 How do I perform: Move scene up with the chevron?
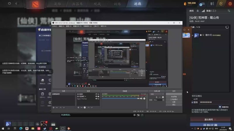(x=61, y=107)
